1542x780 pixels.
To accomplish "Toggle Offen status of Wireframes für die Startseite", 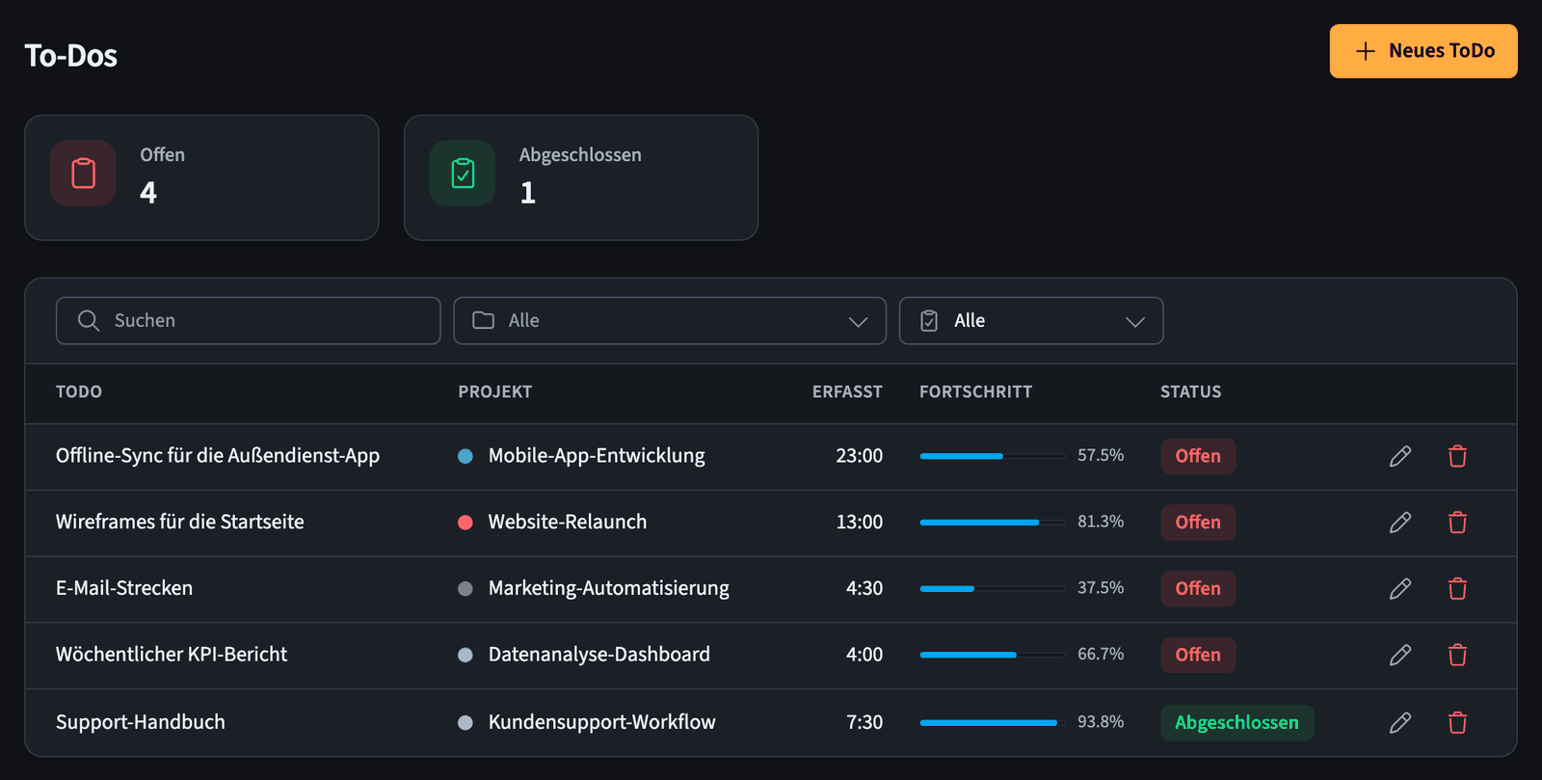I will point(1198,522).
